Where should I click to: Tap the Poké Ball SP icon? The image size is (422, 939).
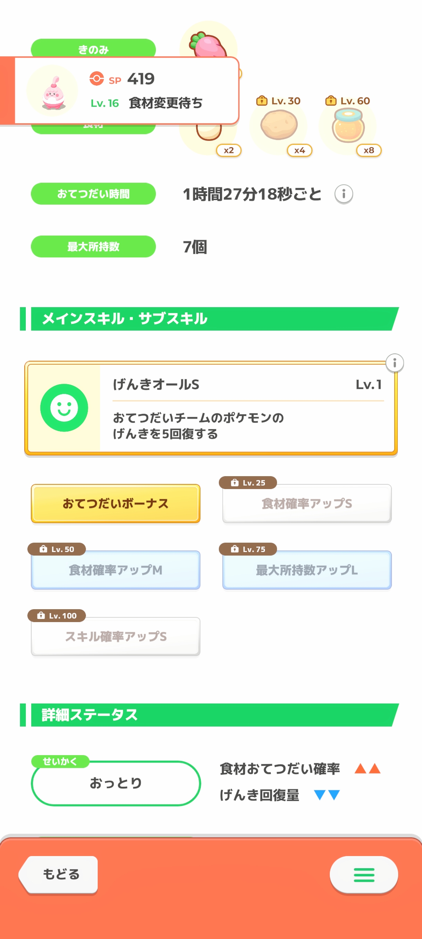(97, 79)
